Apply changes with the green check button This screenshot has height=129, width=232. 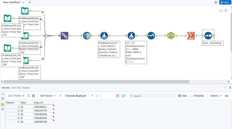click(123, 96)
